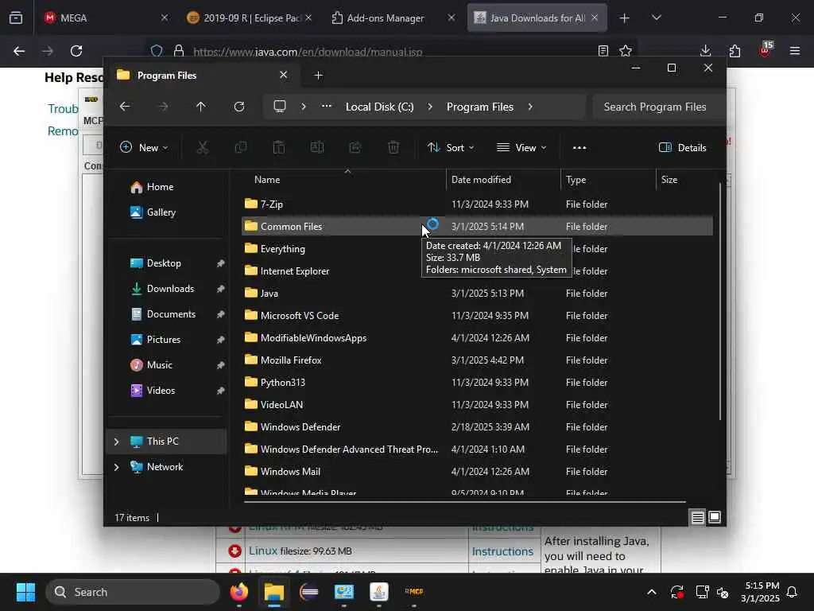Click the Paste toolbar icon
The image size is (814, 611).
pos(279,147)
